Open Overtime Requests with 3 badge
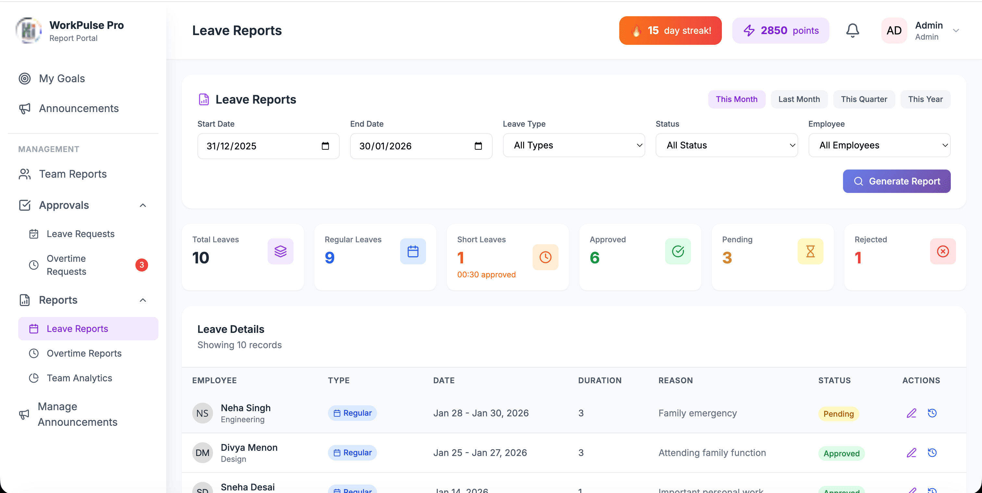This screenshot has width=982, height=493. pyautogui.click(x=66, y=265)
